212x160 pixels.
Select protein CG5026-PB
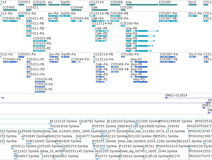coord(40,82)
